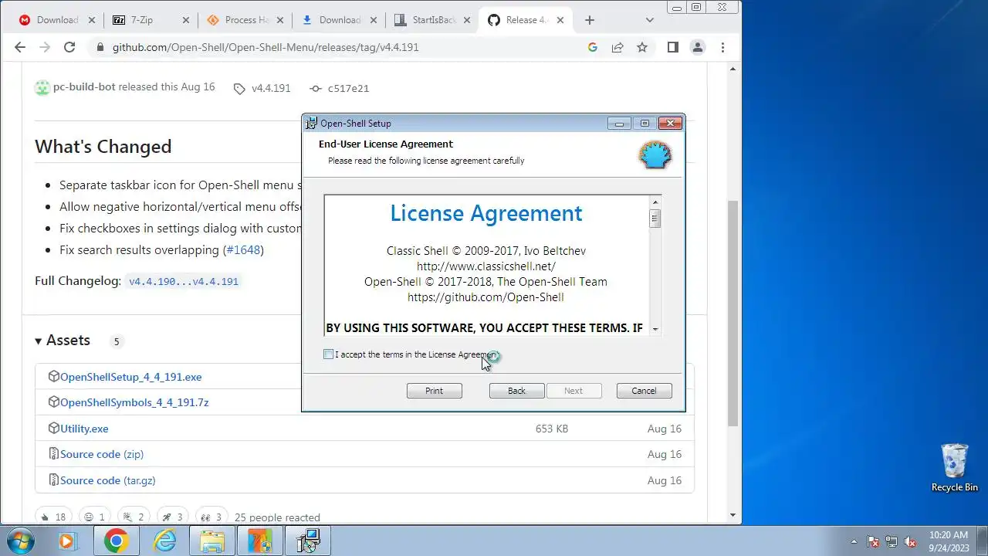
Task: Click the Google icon in address bar
Action: 593,47
